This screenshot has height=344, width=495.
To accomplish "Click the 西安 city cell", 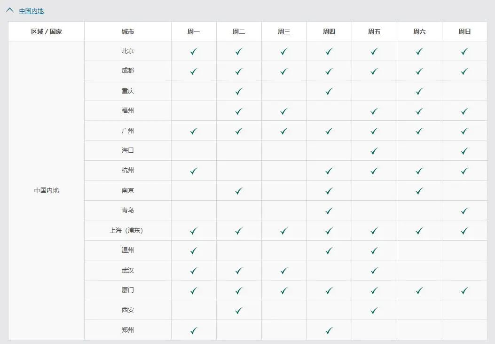I will coord(128,310).
